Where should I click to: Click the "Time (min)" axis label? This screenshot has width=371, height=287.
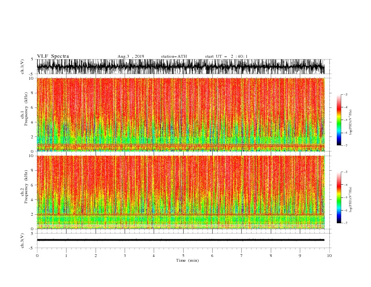pyautogui.click(x=187, y=260)
